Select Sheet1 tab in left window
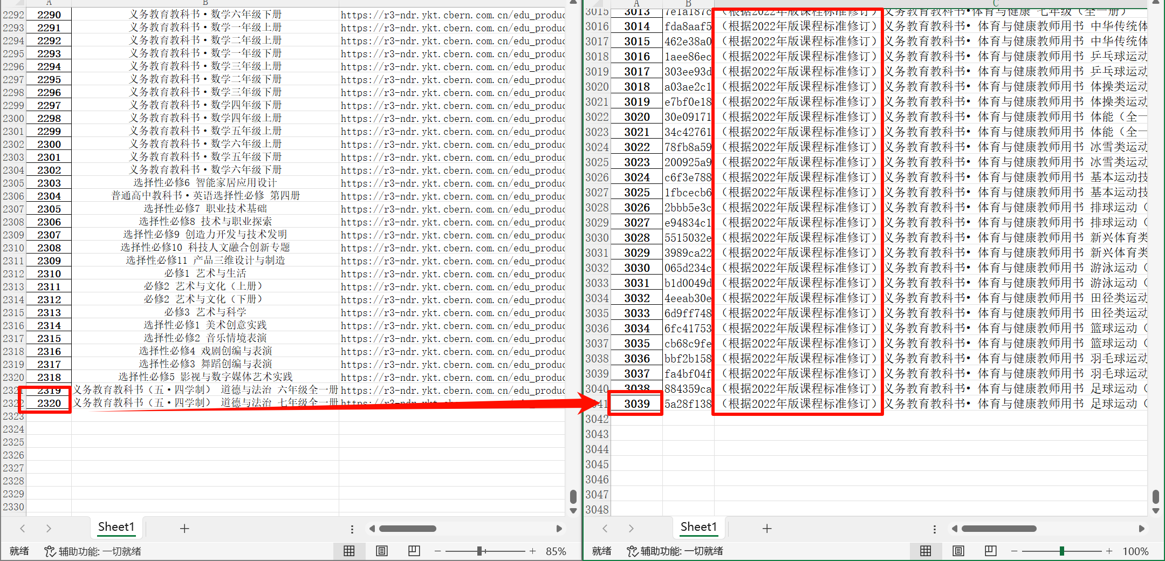Viewport: 1165px width, 561px height. tap(116, 527)
